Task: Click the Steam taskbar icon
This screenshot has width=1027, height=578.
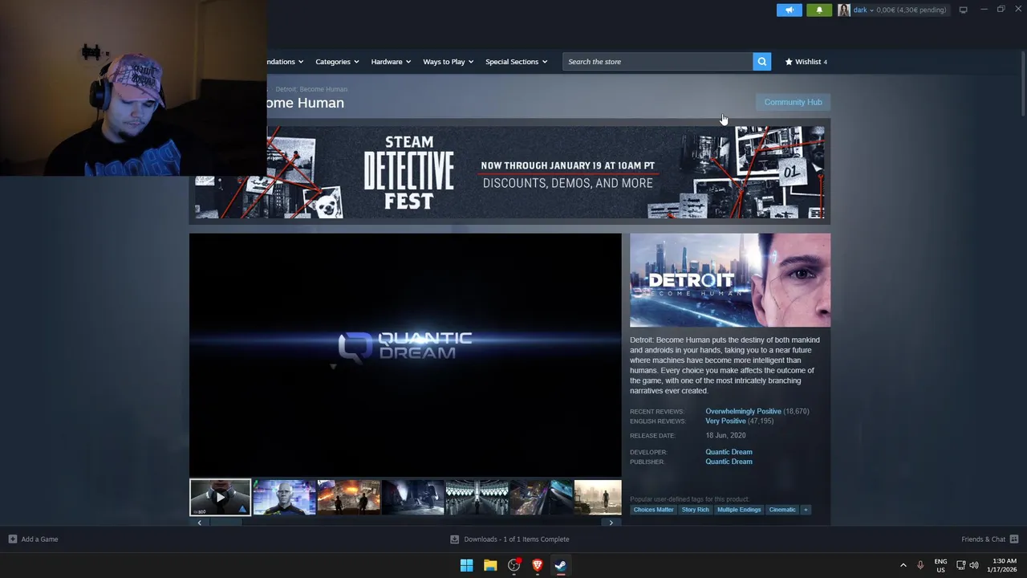Action: coord(561,565)
